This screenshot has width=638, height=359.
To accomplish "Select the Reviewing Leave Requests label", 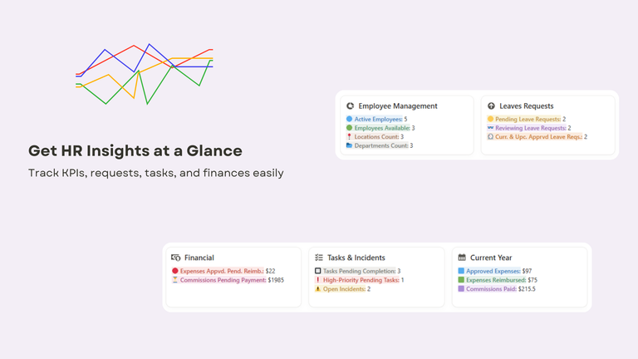I will 530,128.
